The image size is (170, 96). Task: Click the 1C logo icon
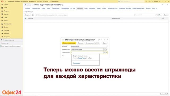[2, 1]
